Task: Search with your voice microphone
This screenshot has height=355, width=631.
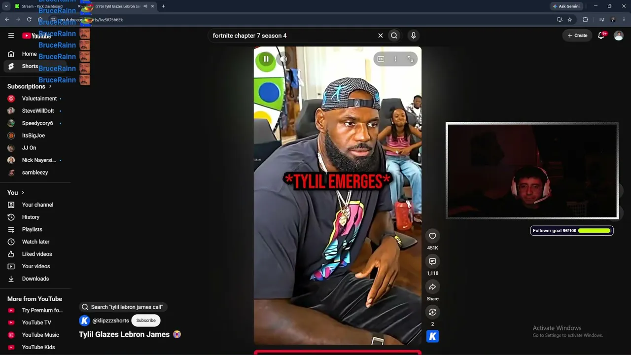Action: pyautogui.click(x=414, y=35)
